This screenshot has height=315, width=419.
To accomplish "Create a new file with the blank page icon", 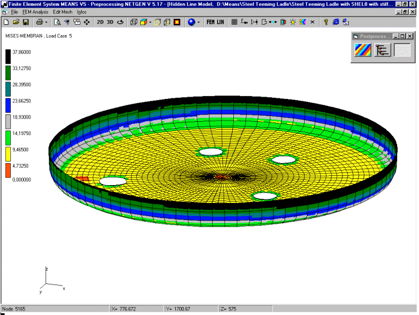I will tap(6, 22).
